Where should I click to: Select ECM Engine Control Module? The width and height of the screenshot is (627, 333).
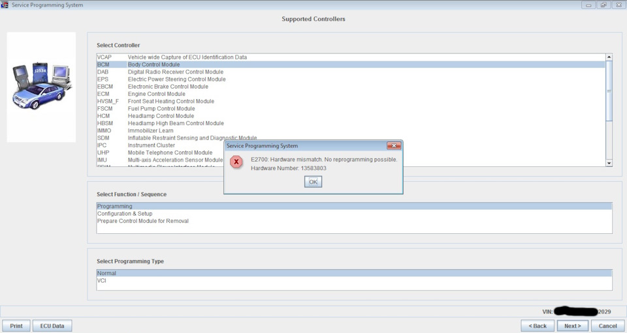pyautogui.click(x=351, y=94)
